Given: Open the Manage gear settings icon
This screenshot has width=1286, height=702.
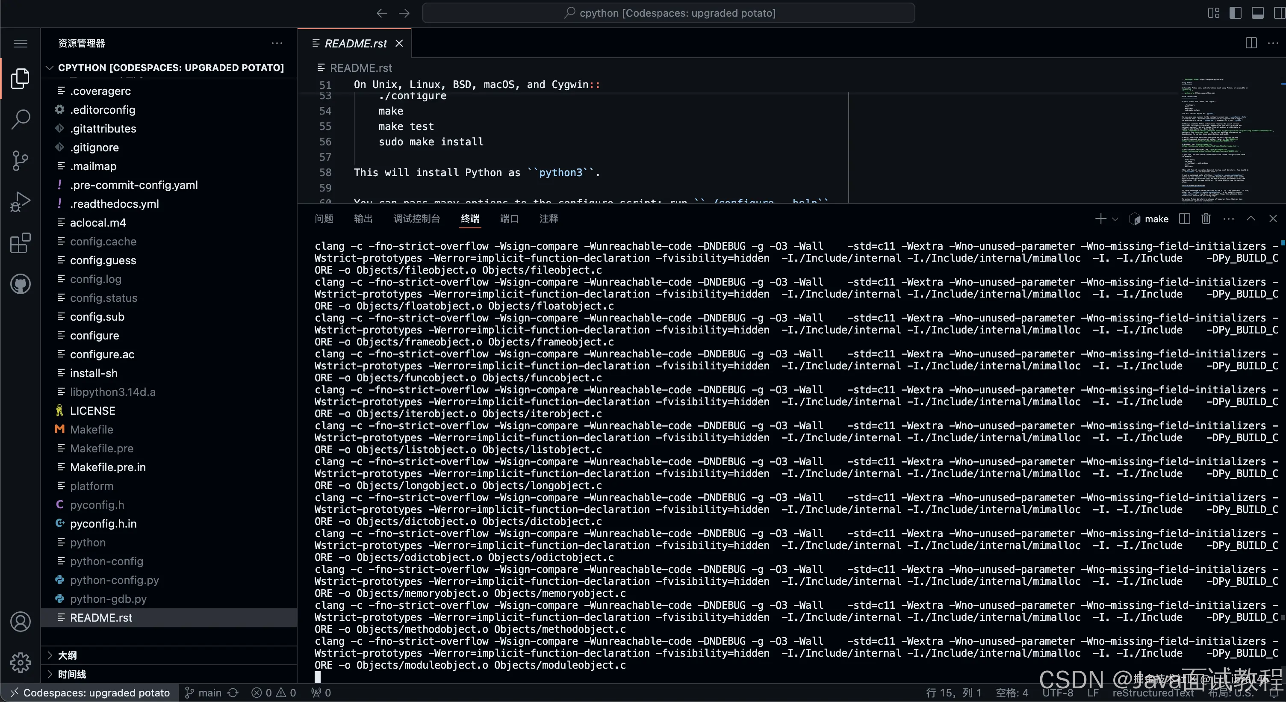Looking at the screenshot, I should (x=21, y=663).
